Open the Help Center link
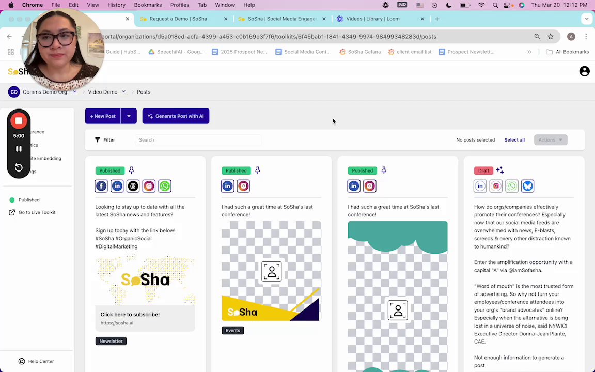This screenshot has width=595, height=372. pyautogui.click(x=36, y=361)
